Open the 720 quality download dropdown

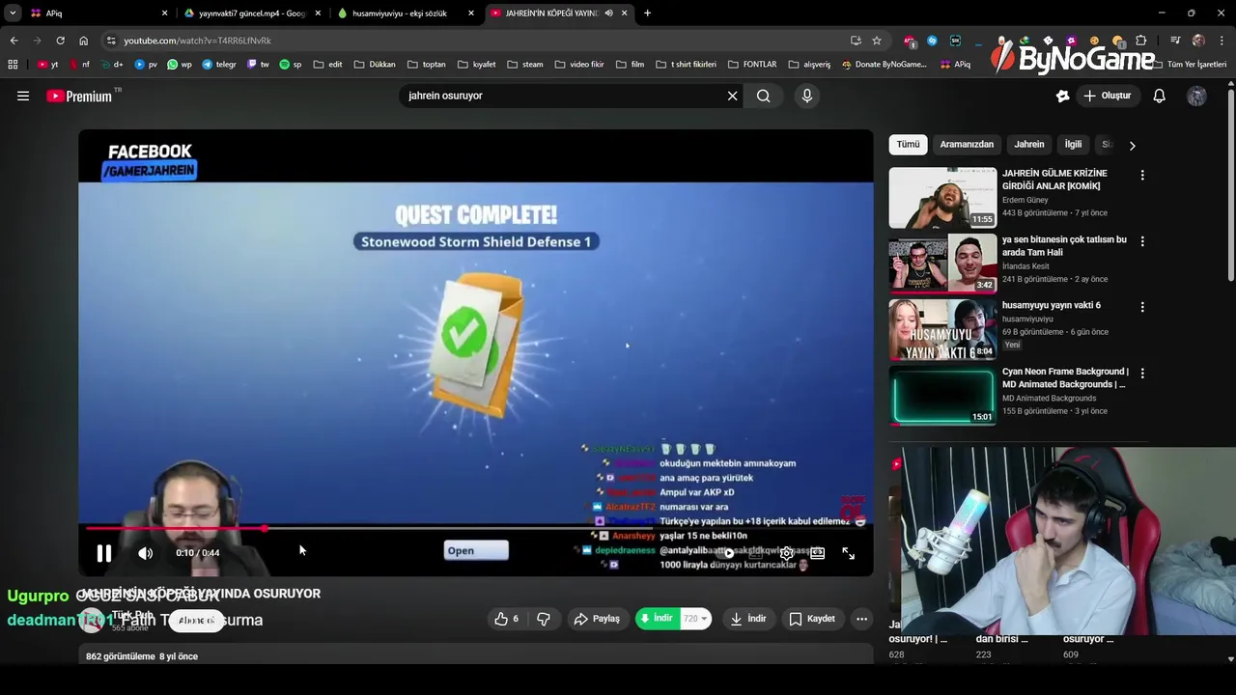(x=695, y=619)
